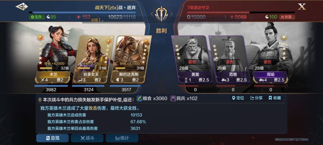This screenshot has width=323, height=145.
Task: Select the 狄多女王 hero card
Action: 92,60
